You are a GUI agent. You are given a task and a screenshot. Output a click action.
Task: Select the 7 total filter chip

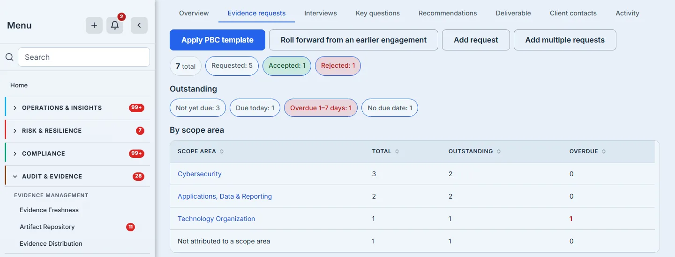click(x=186, y=66)
